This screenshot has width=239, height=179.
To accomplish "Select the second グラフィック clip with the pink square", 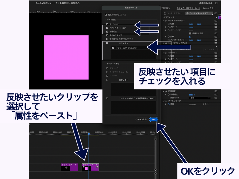I will click(x=90, y=167).
